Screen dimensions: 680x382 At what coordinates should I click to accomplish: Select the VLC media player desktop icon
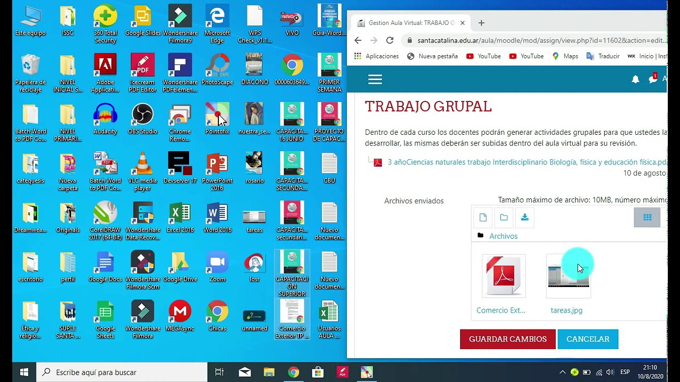(x=142, y=171)
